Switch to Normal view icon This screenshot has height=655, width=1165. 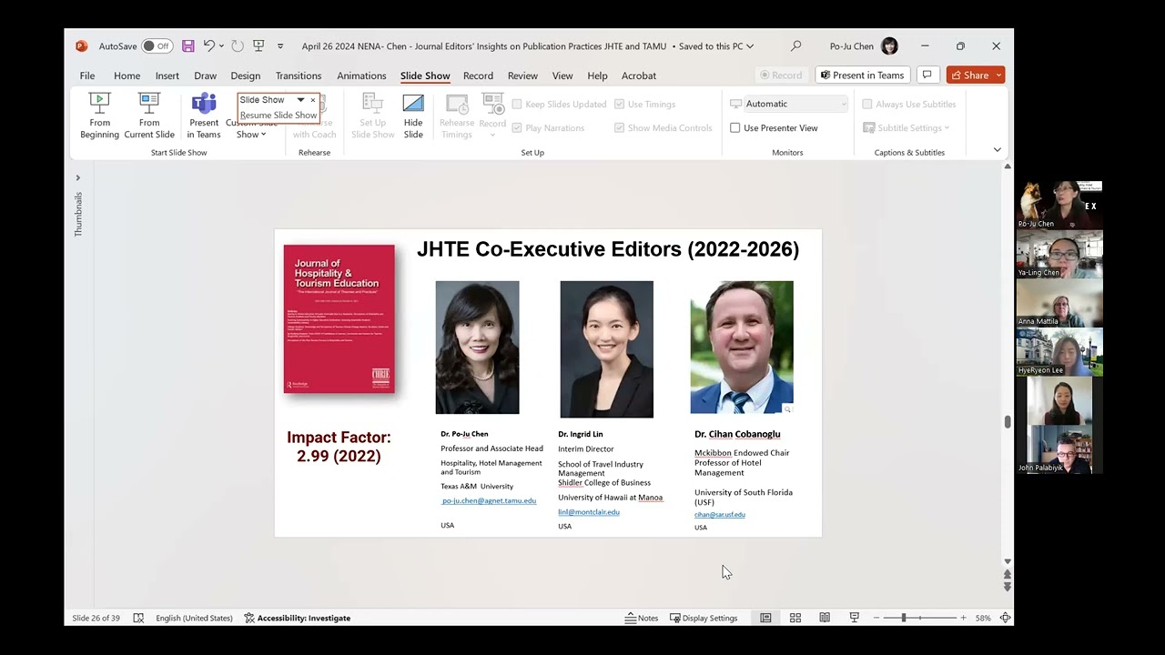(x=765, y=618)
